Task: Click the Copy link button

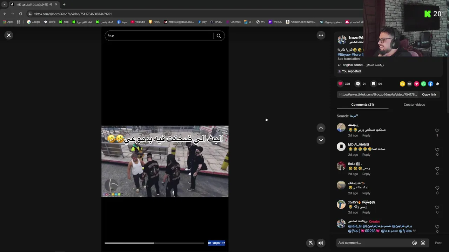Action: click(x=429, y=94)
